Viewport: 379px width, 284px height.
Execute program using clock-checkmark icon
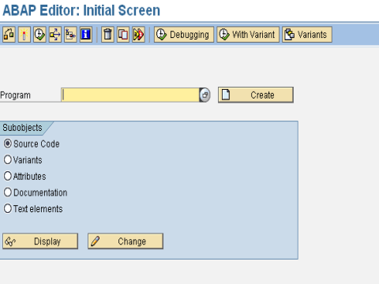[39, 35]
